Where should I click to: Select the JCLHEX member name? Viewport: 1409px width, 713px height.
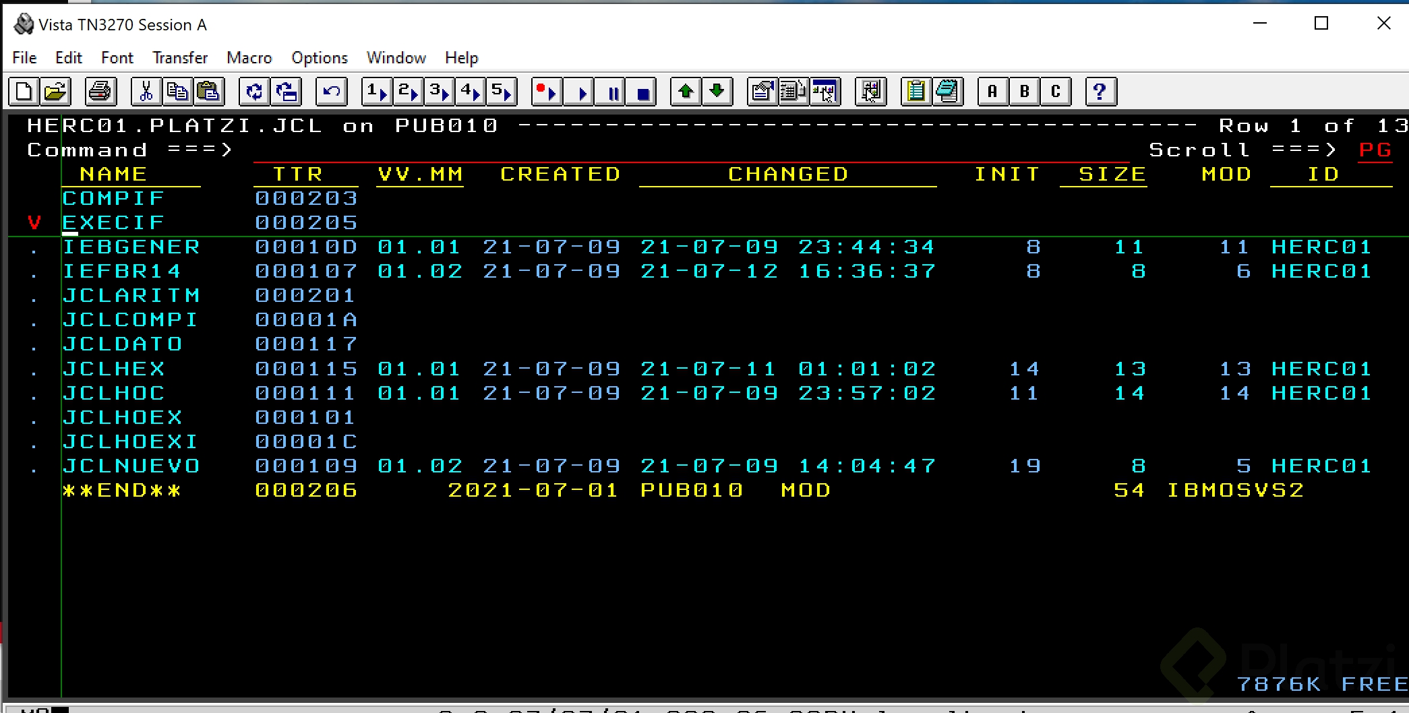tap(113, 369)
